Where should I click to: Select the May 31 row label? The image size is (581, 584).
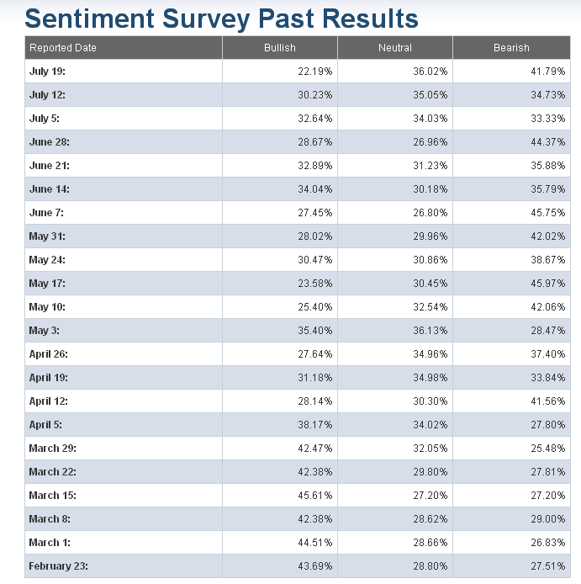coord(47,236)
